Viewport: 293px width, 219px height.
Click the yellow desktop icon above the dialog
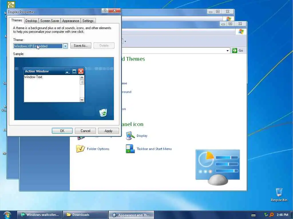[x=11, y=5]
